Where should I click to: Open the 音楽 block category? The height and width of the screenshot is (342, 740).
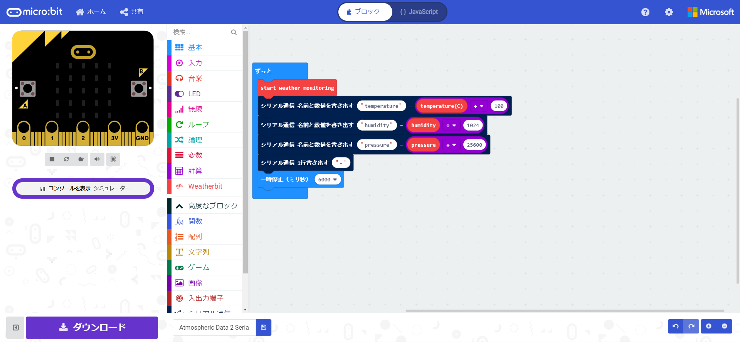[205, 78]
